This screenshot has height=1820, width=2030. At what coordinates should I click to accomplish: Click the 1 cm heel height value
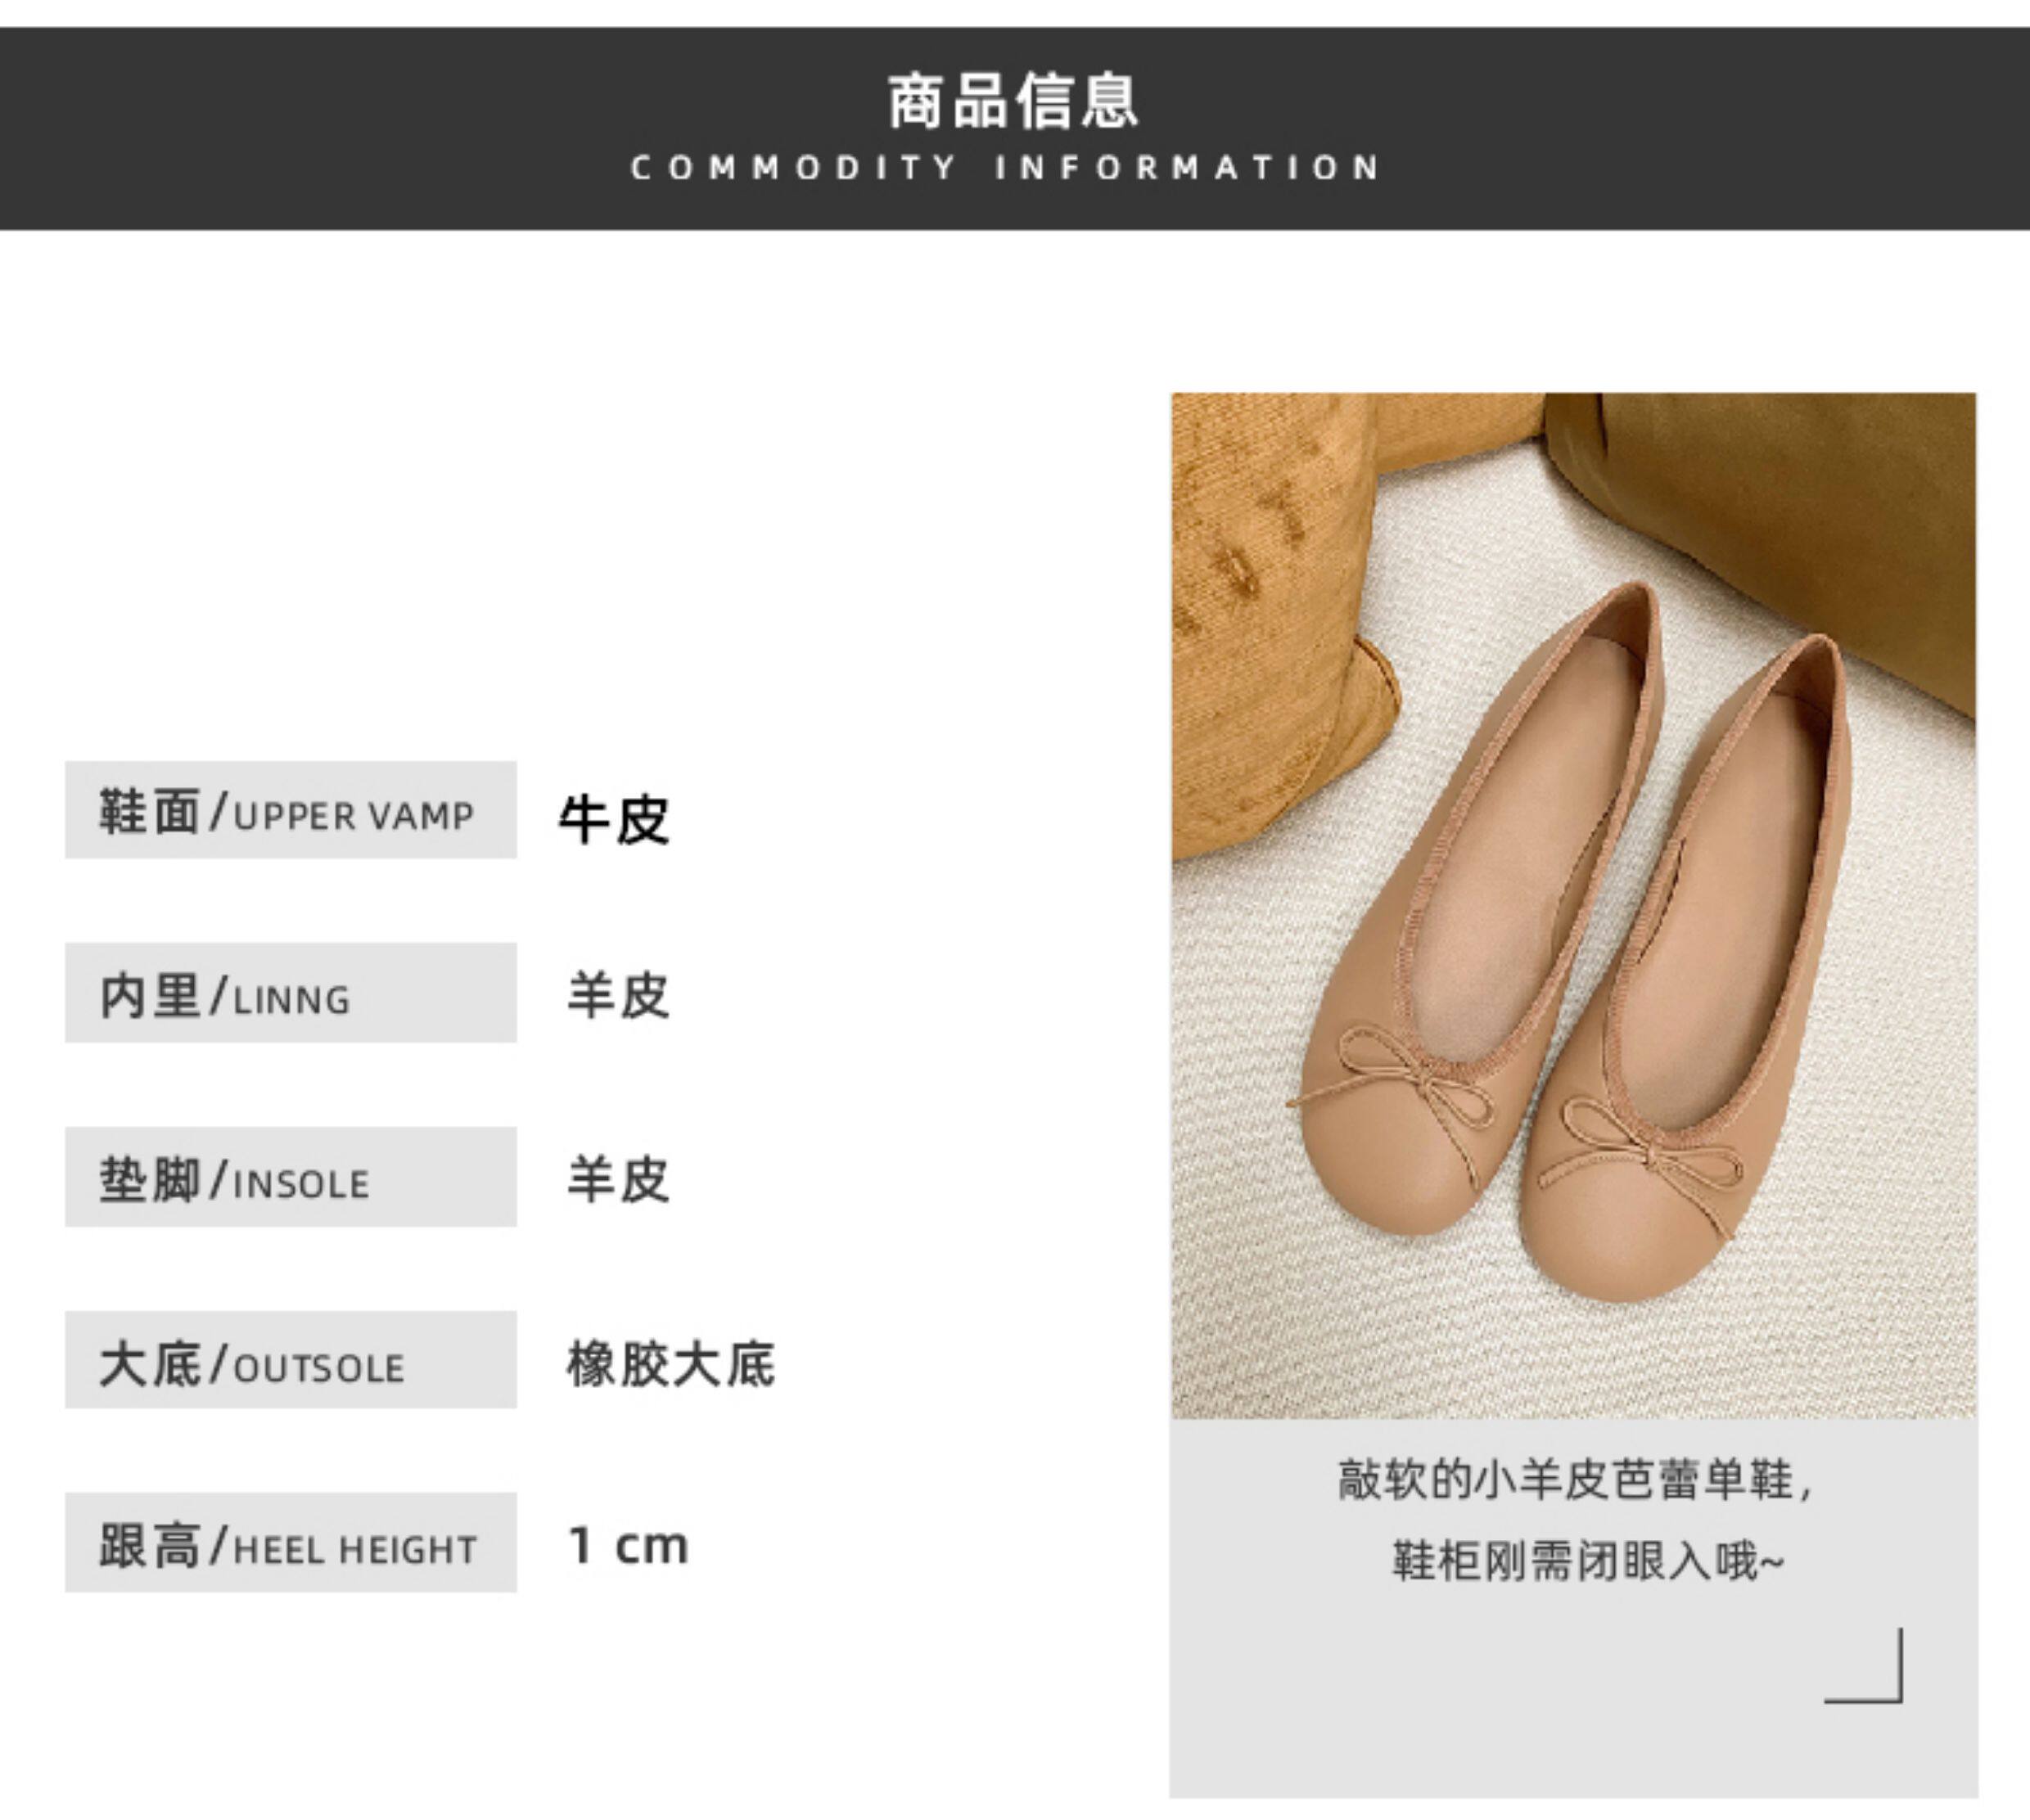(628, 1546)
